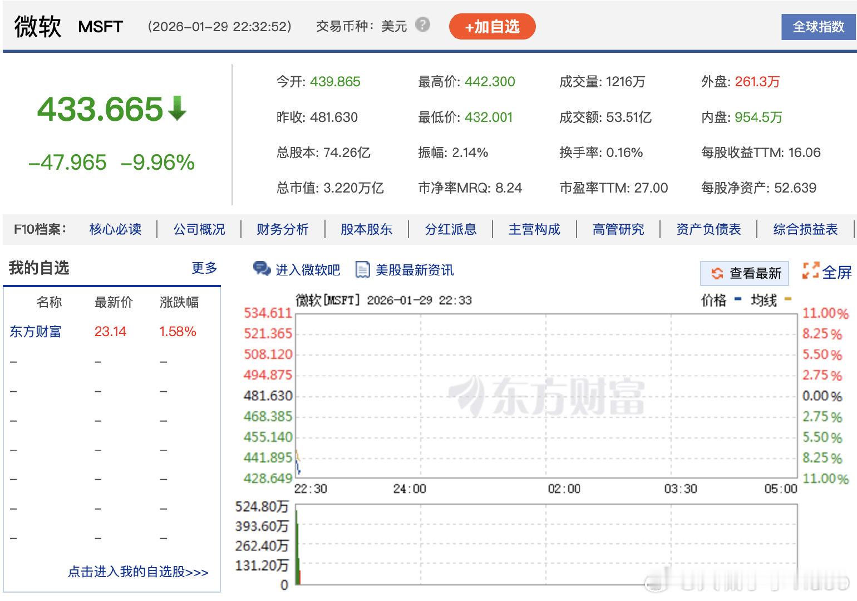The width and height of the screenshot is (857, 601).
Task: Select the 高管研究 tab
Action: pyautogui.click(x=618, y=229)
